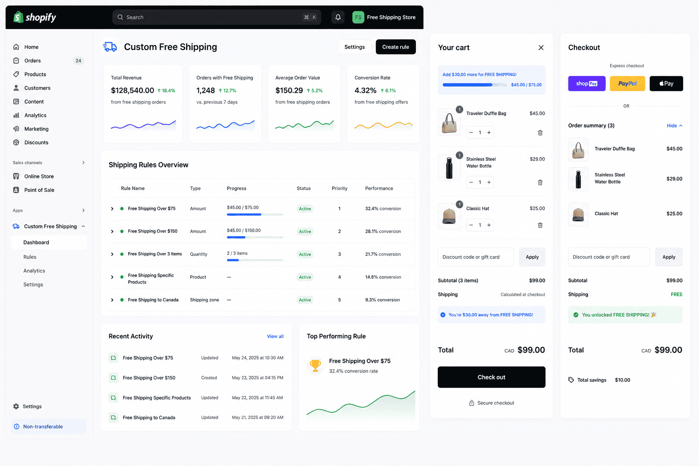Click the Home house icon in sidebar
The width and height of the screenshot is (699, 466).
[x=16, y=47]
